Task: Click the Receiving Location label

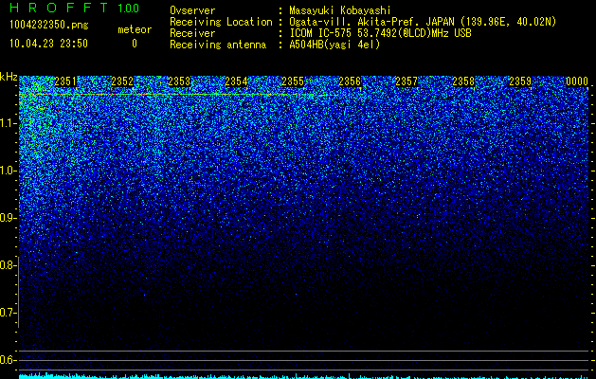Action: [x=221, y=22]
